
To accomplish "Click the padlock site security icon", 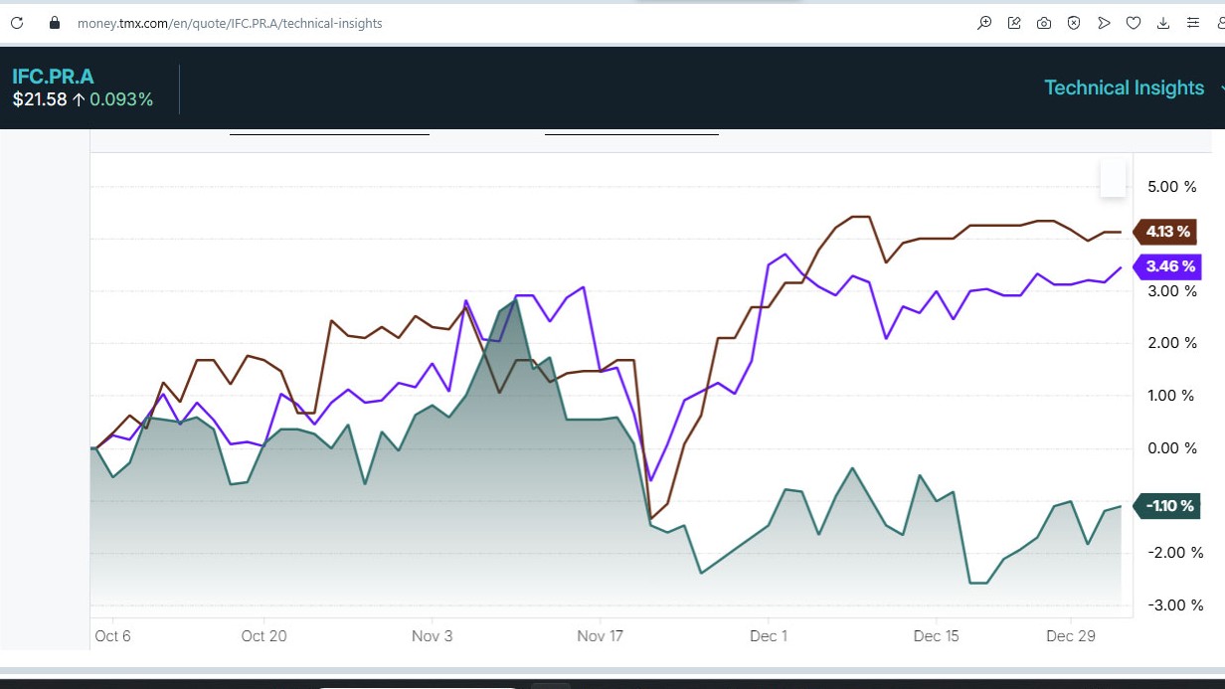I will (55, 23).
